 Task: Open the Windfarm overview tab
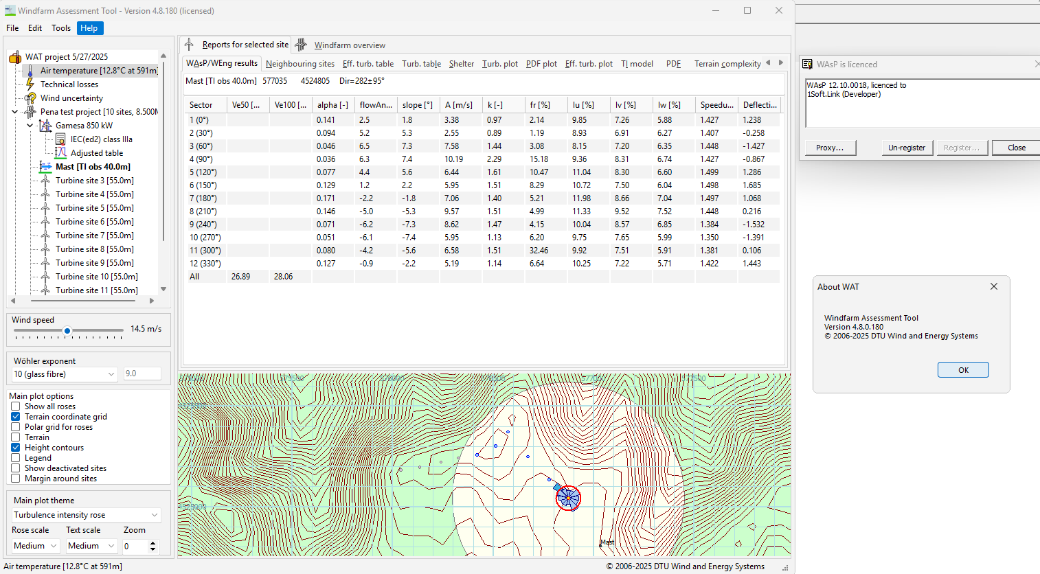(350, 45)
